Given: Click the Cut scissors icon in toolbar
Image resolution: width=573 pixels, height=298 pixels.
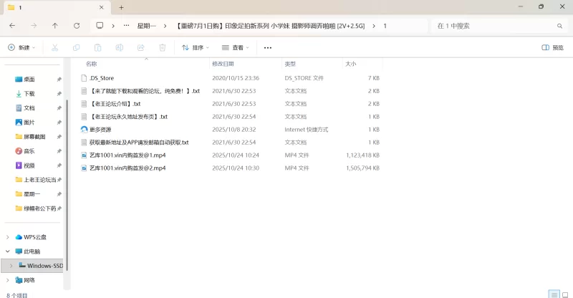Looking at the screenshot, I should coord(54,48).
